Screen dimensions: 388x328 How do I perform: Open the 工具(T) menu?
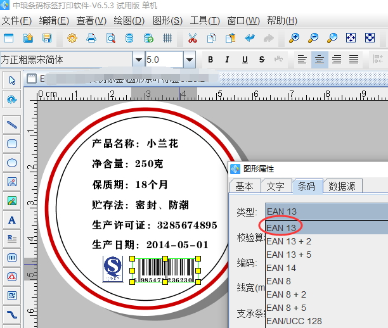coord(205,20)
